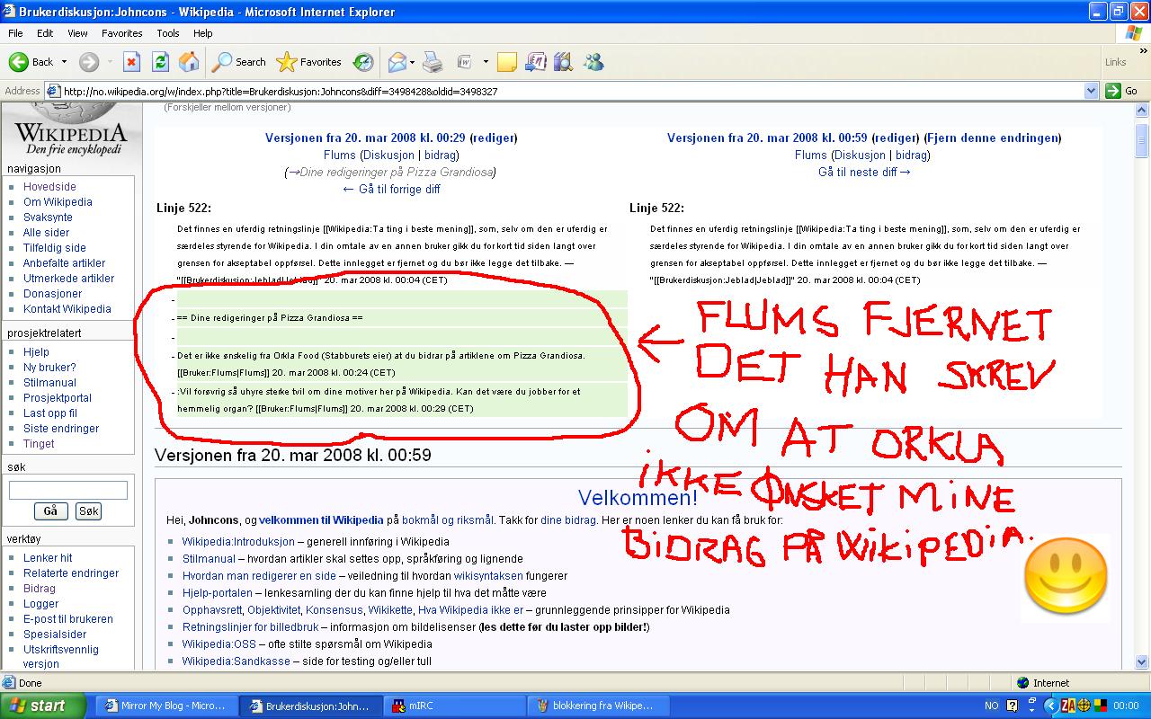This screenshot has height=719, width=1151.
Task: Open the Favorites menu
Action: (x=121, y=33)
